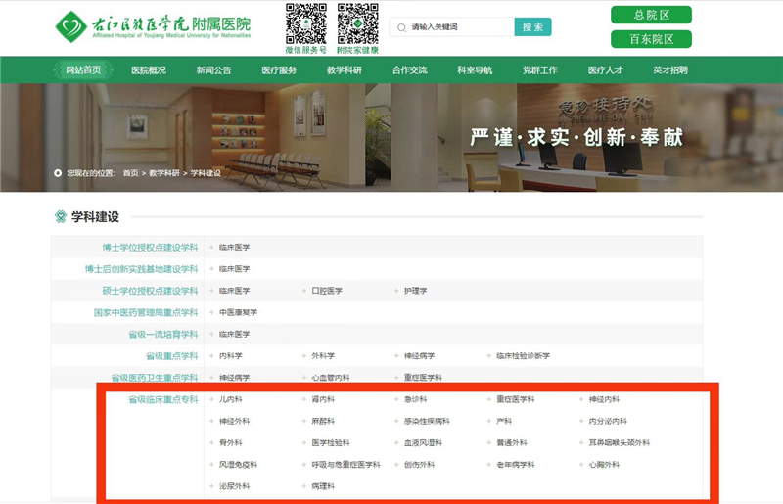The image size is (783, 504).
Task: Click the hospital logo emblem
Action: [70, 26]
